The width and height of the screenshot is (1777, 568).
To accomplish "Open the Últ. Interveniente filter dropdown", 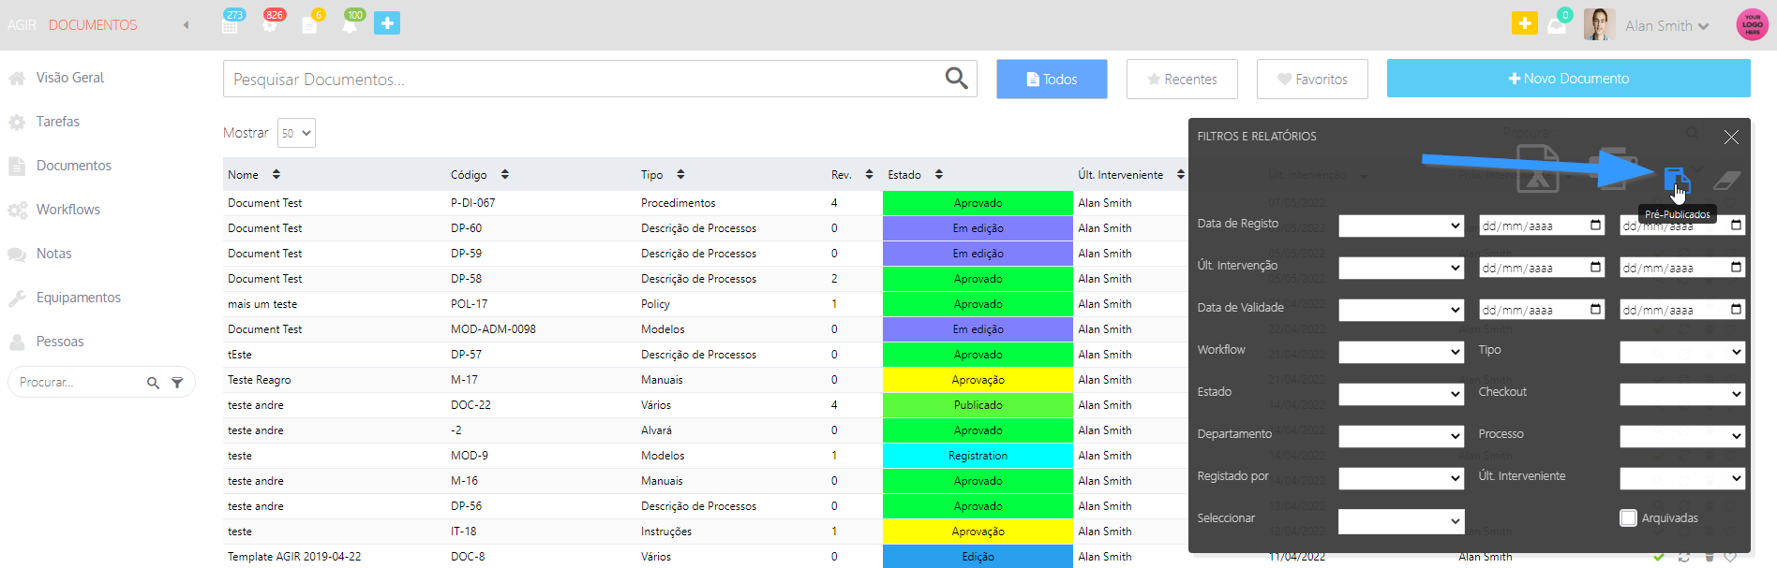I will pos(1682,478).
